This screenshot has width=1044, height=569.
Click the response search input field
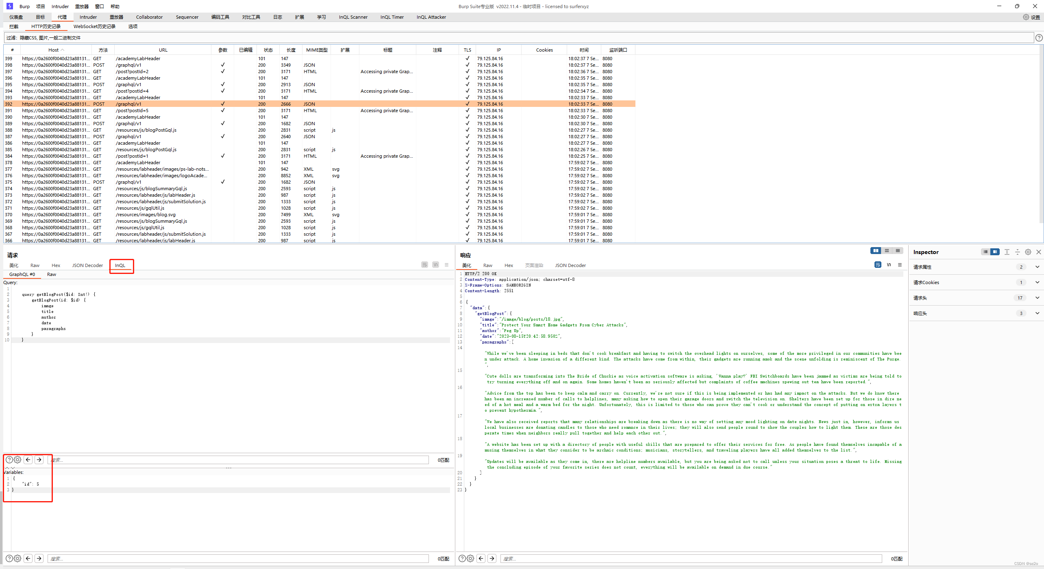click(690, 558)
